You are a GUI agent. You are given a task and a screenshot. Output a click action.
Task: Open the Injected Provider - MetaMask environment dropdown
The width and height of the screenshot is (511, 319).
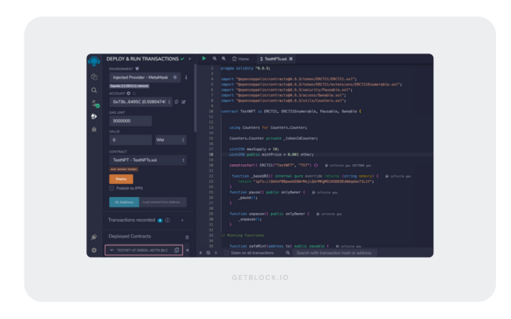pyautogui.click(x=145, y=77)
